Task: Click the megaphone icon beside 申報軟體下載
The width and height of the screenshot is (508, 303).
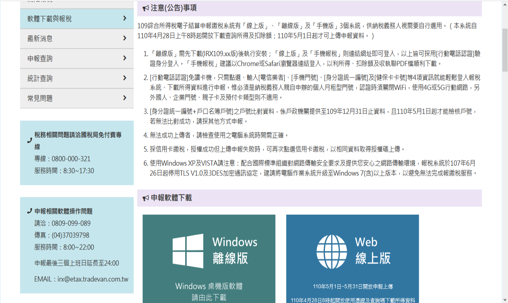Action: pyautogui.click(x=146, y=198)
